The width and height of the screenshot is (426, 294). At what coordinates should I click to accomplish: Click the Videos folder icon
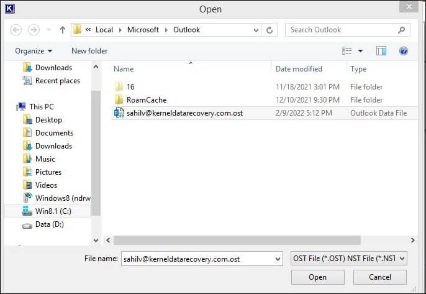click(x=27, y=185)
